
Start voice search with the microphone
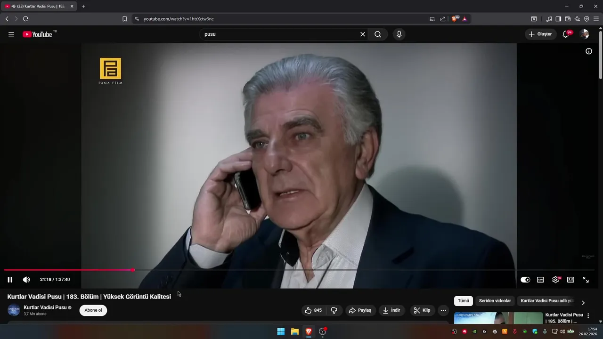point(399,34)
